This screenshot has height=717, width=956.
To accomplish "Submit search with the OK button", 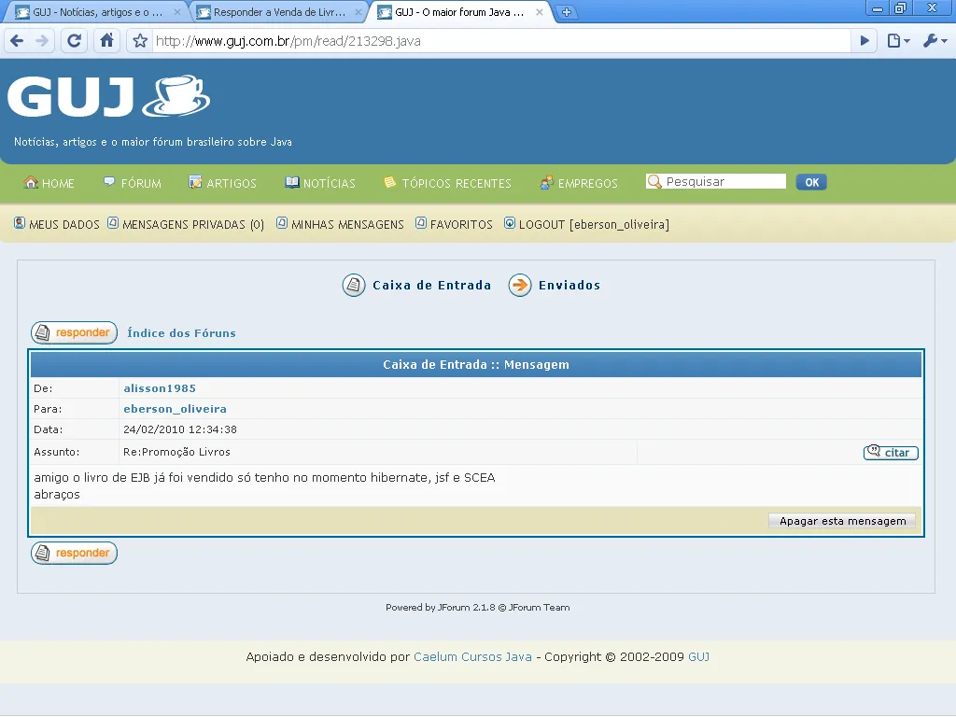I will [811, 182].
